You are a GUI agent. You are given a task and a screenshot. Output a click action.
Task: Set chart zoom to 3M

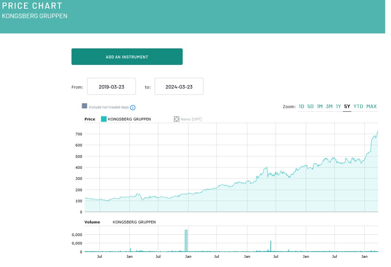tap(329, 106)
